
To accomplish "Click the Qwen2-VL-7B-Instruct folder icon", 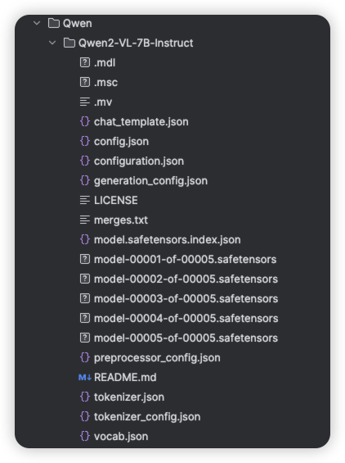I will pyautogui.click(x=69, y=43).
